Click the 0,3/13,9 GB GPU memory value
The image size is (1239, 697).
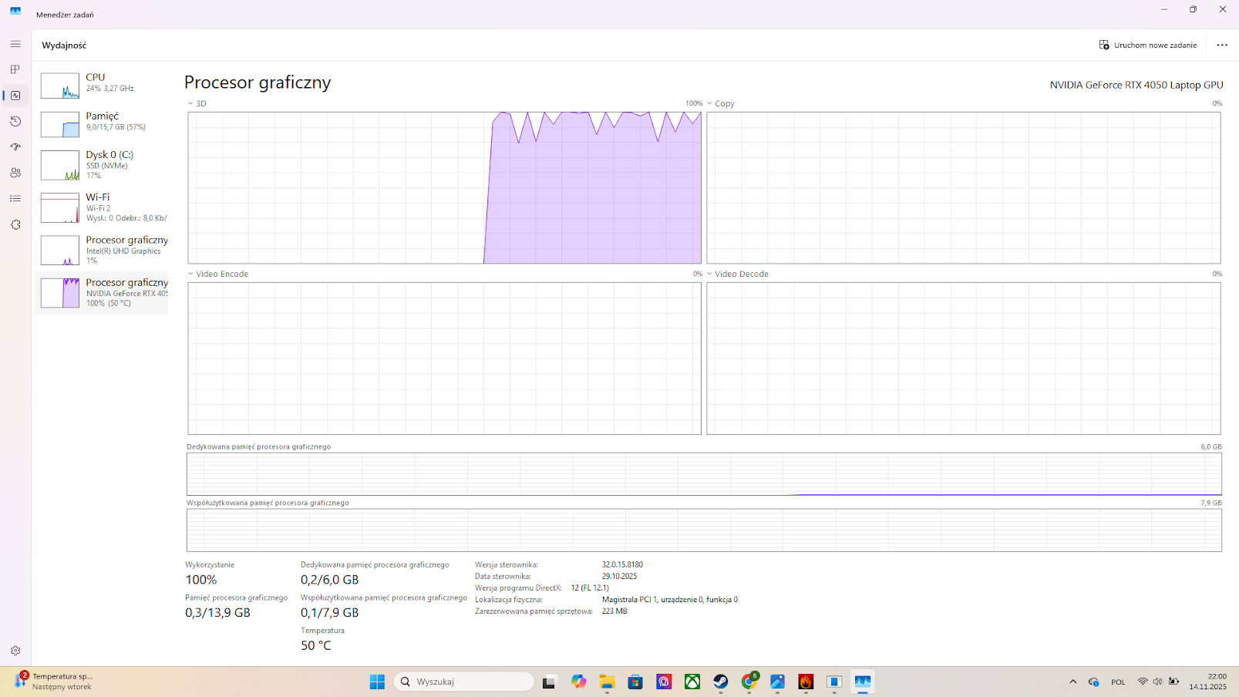[217, 613]
